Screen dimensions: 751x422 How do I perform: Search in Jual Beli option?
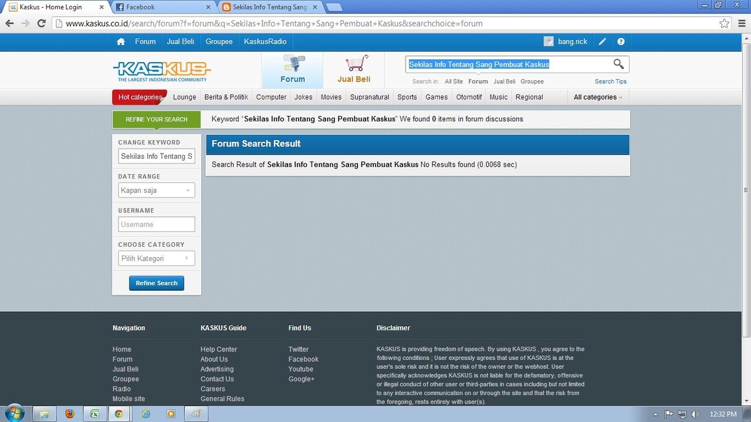504,81
